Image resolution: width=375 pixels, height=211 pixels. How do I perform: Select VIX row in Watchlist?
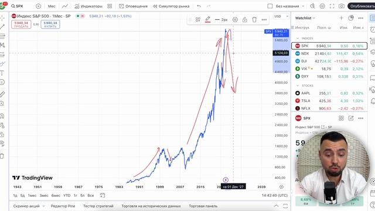[329, 69]
